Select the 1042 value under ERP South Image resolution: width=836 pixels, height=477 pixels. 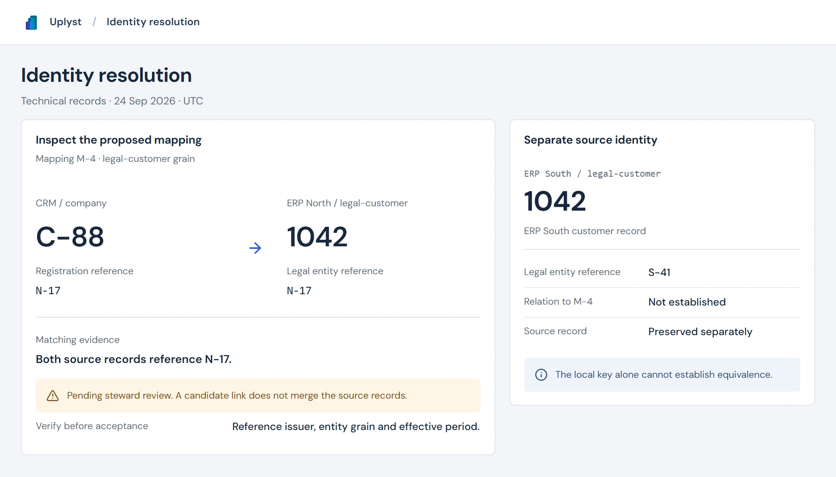tap(555, 202)
